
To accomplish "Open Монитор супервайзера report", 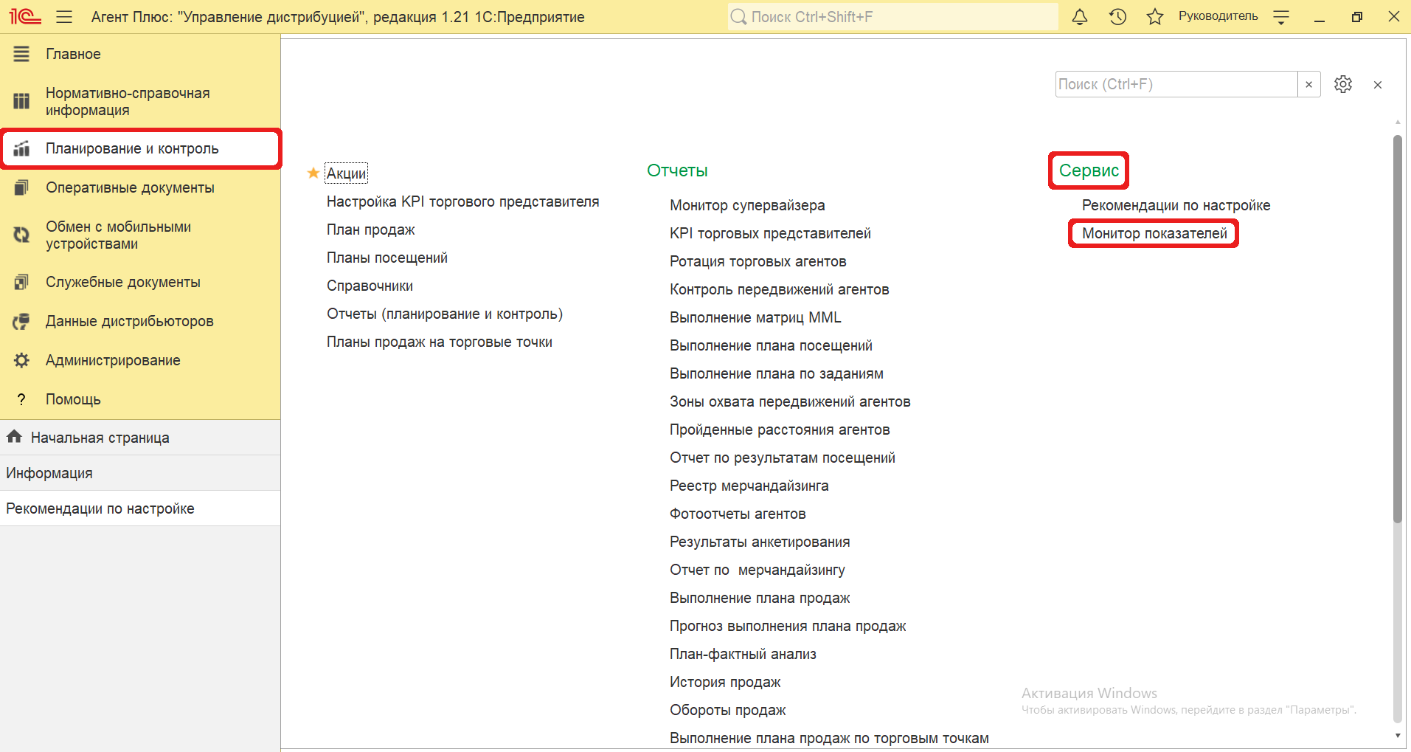I will pyautogui.click(x=747, y=205).
